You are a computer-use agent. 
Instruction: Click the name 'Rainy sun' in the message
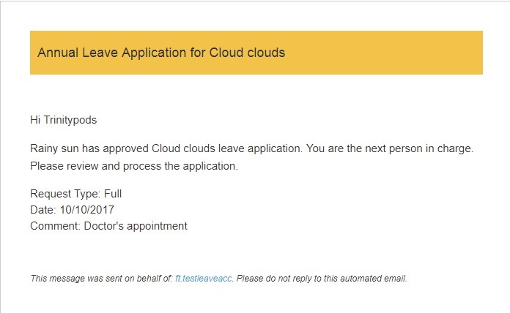[54, 148]
